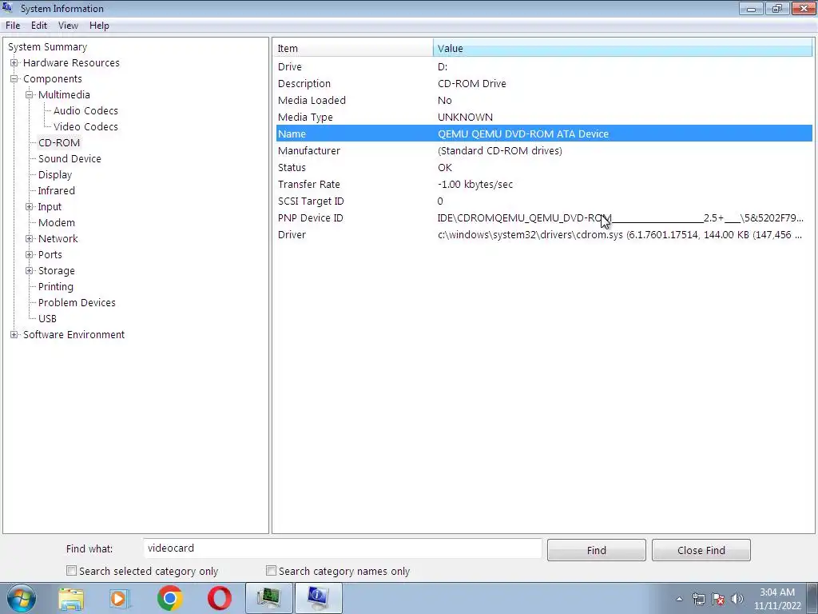Viewport: 818px width, 614px height.
Task: Select the Transfer Rate row
Action: click(544, 185)
